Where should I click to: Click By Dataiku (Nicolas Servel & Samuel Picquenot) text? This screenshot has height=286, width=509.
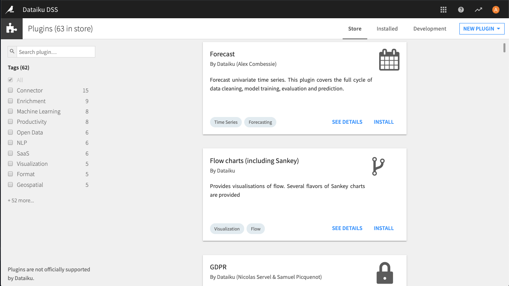[266, 277]
